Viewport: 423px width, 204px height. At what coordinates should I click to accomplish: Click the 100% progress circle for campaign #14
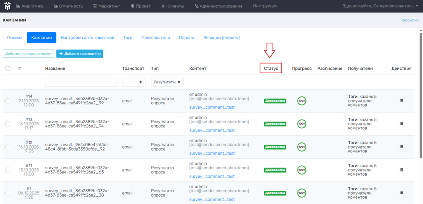(302, 101)
